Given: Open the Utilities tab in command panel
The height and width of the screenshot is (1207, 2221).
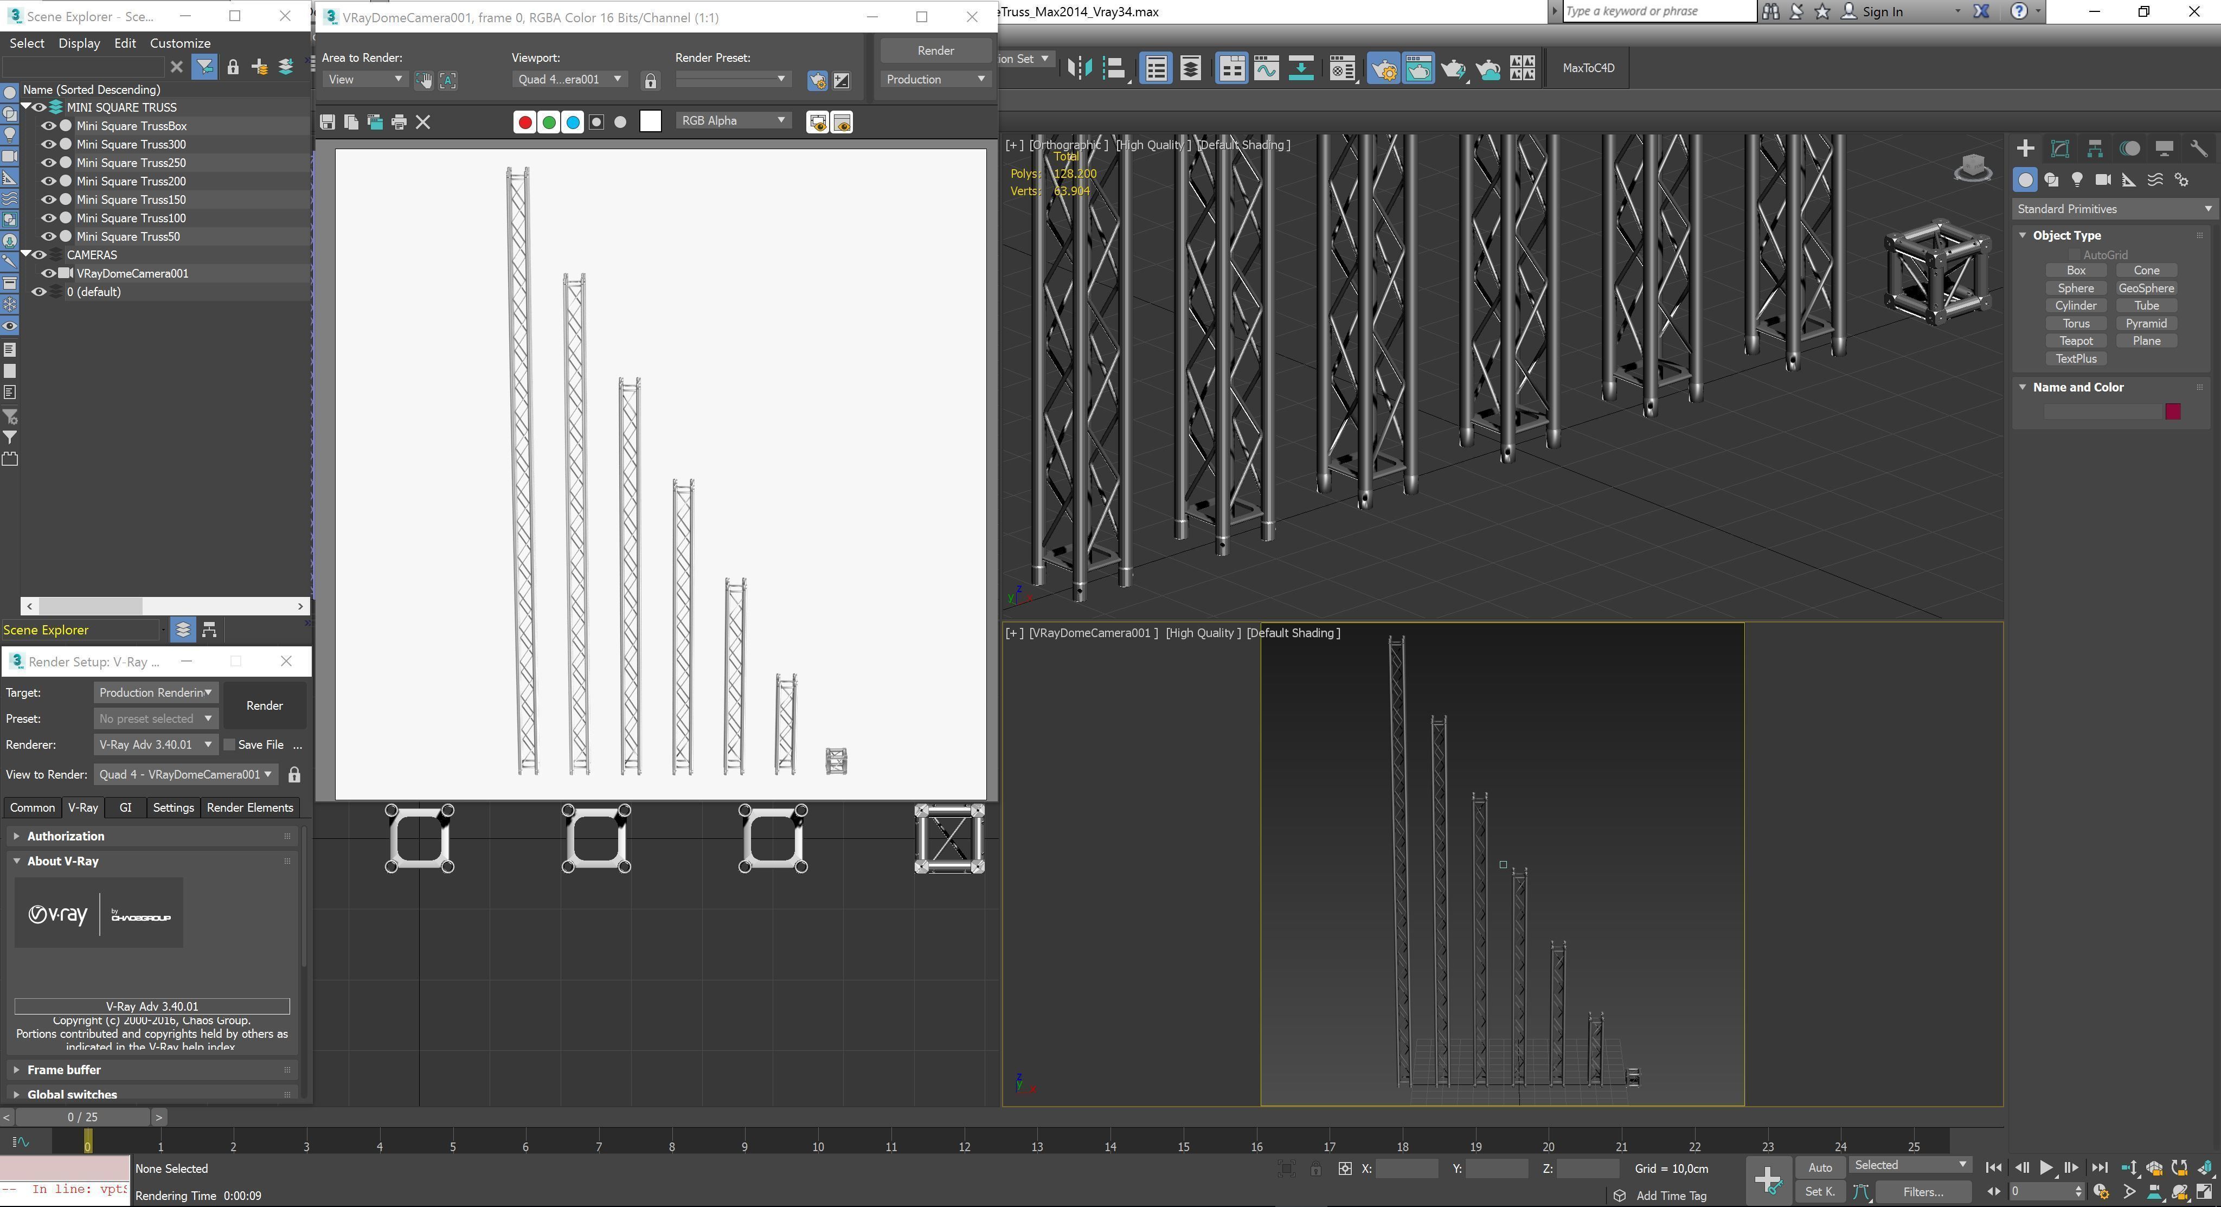Looking at the screenshot, I should click(x=2199, y=148).
